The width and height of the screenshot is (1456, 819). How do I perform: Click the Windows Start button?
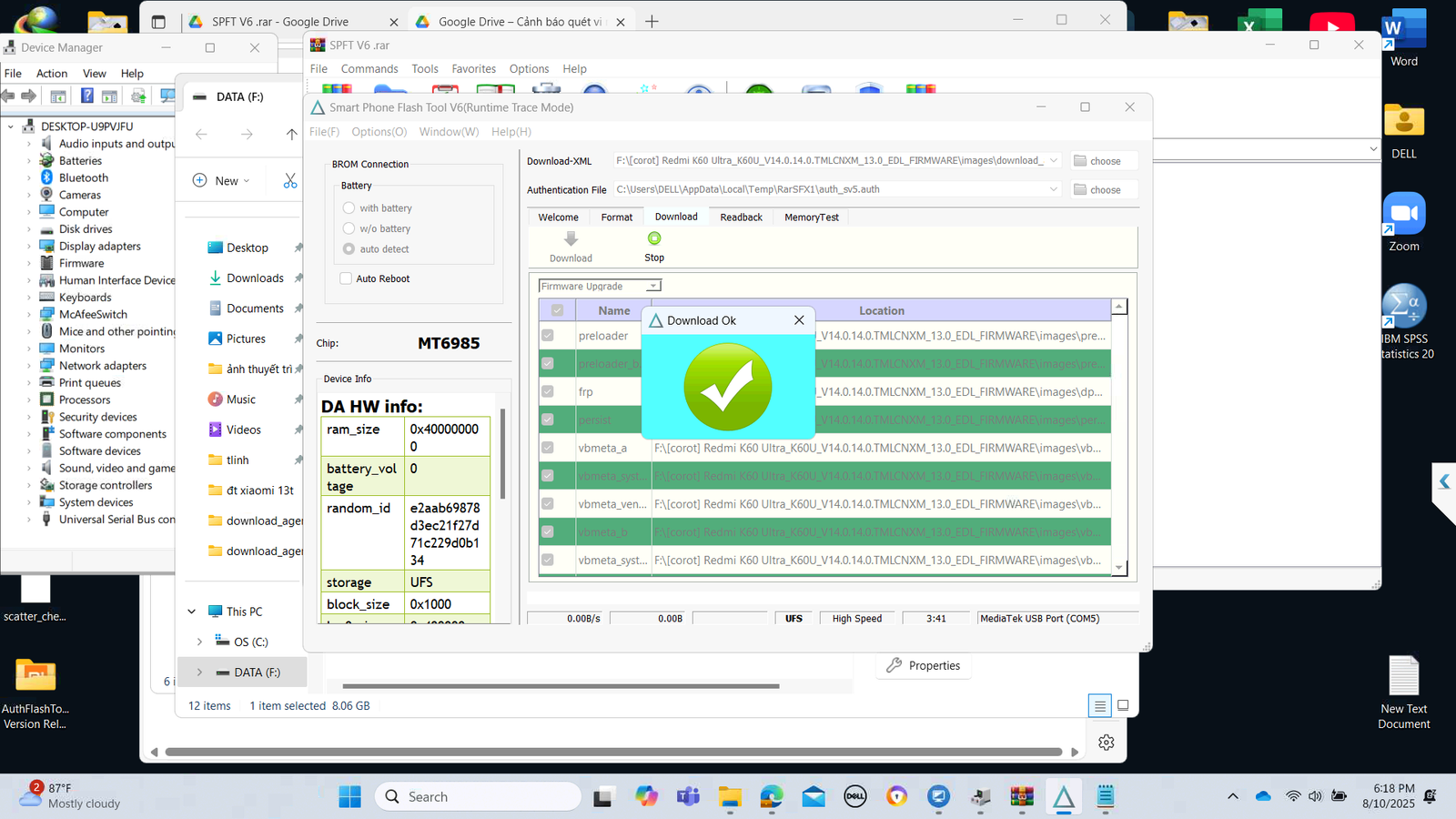coord(349,796)
